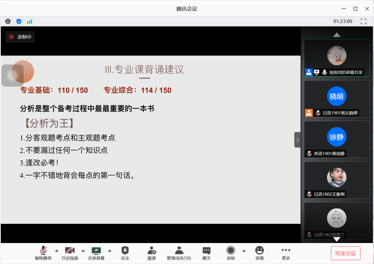Open 管理成员(58) member list

pos(179,253)
